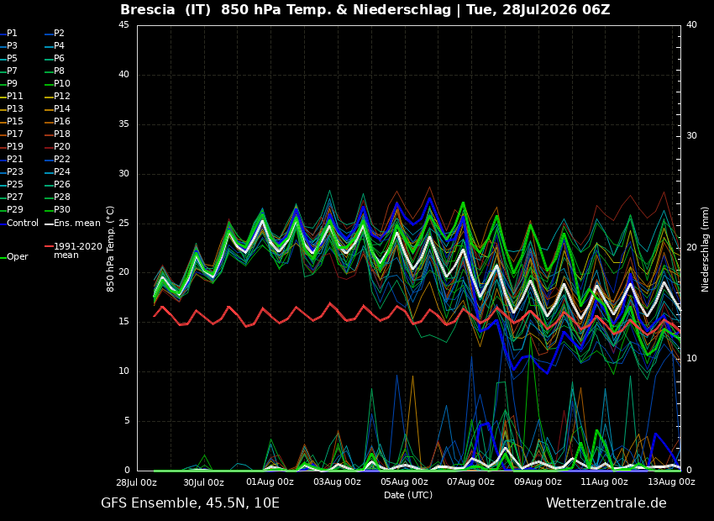The width and height of the screenshot is (714, 521).
Task: Click legend entry P19
Action: click(x=14, y=147)
